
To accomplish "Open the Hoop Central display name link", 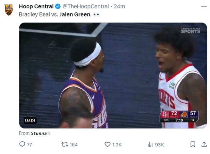I will [x=36, y=6].
